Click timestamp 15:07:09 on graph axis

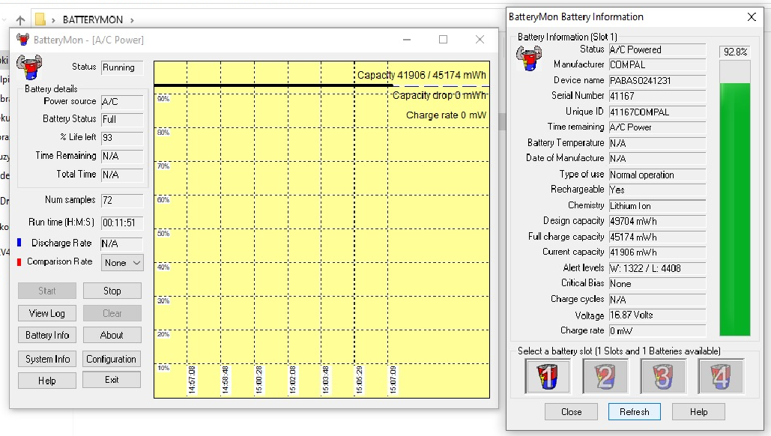(x=393, y=380)
